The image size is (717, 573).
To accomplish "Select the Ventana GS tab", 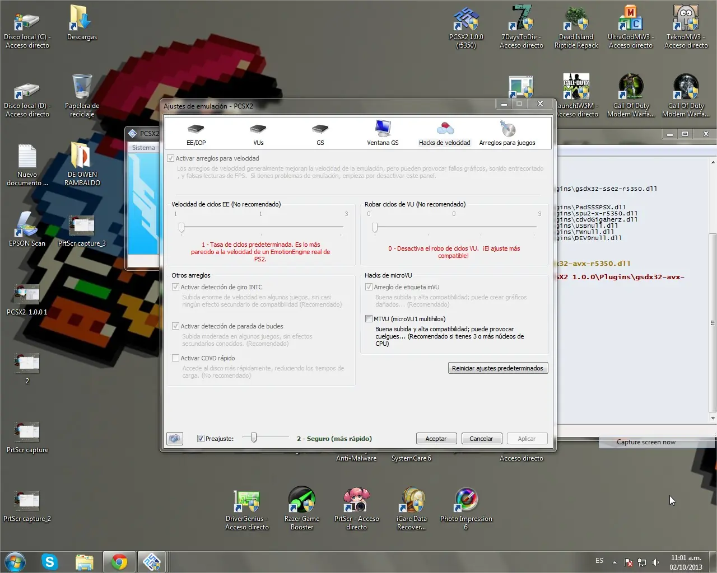I will point(383,134).
